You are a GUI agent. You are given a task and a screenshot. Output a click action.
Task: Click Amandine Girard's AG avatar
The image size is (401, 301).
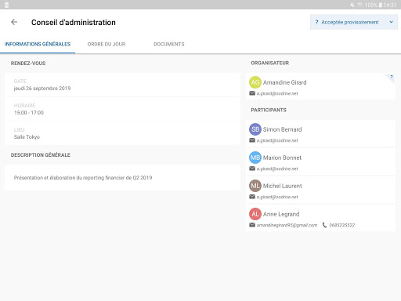point(255,82)
